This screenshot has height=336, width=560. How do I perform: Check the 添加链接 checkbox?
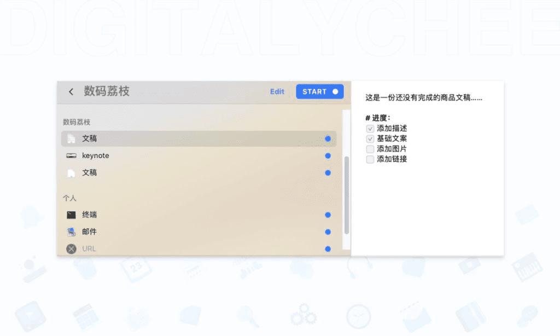370,159
